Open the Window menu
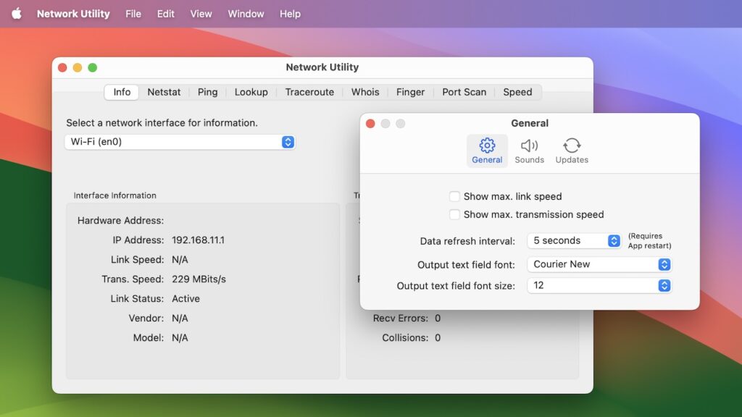Screen dimensions: 742x417 tap(246, 14)
